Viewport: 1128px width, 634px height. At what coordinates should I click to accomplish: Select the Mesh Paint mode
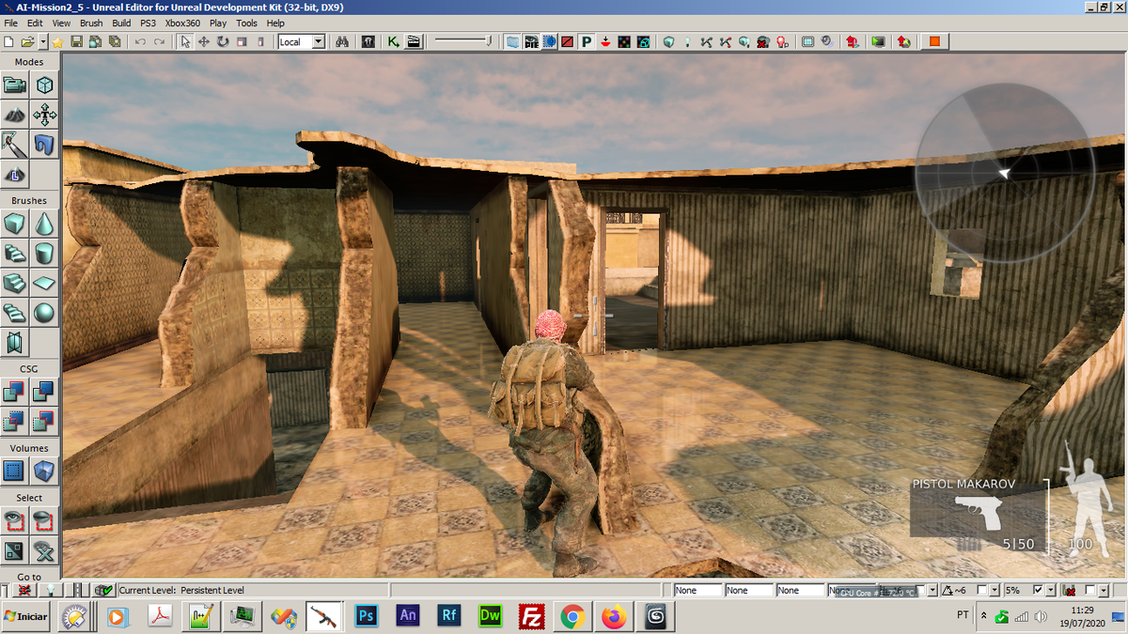tap(14, 144)
